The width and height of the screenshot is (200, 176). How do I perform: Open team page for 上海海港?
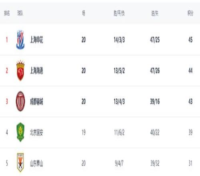[x=36, y=71]
